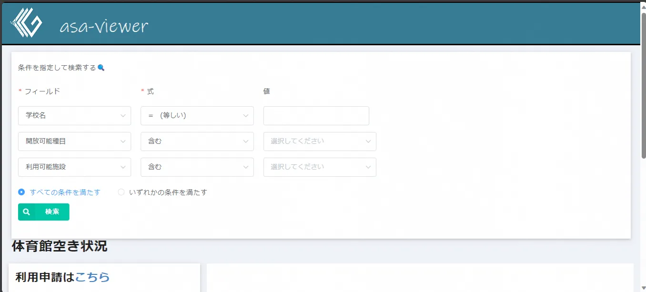Open the 含む dropdown in the 利用可能施設 row
Image resolution: width=646 pixels, height=292 pixels.
click(x=197, y=167)
